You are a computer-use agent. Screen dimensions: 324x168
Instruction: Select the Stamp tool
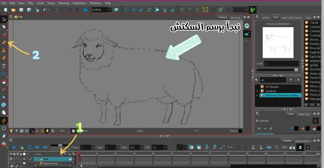(4, 50)
